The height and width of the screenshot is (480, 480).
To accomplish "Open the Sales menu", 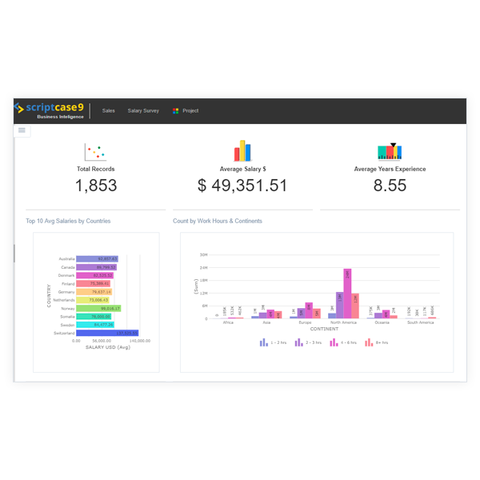I will [x=108, y=111].
